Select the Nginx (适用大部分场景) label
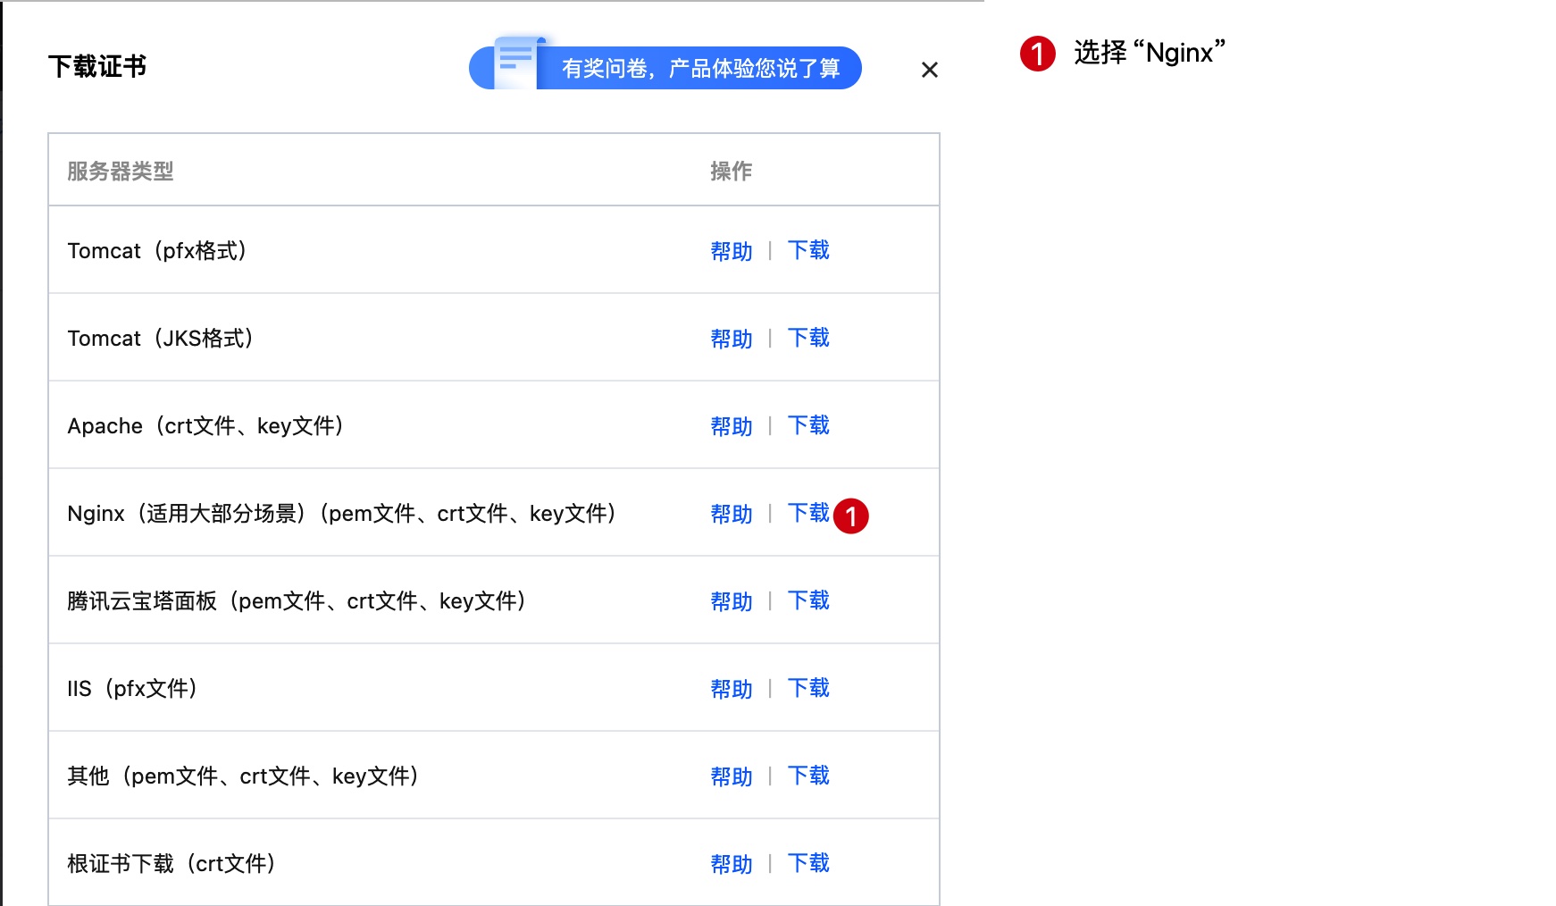1556x906 pixels. click(x=342, y=514)
